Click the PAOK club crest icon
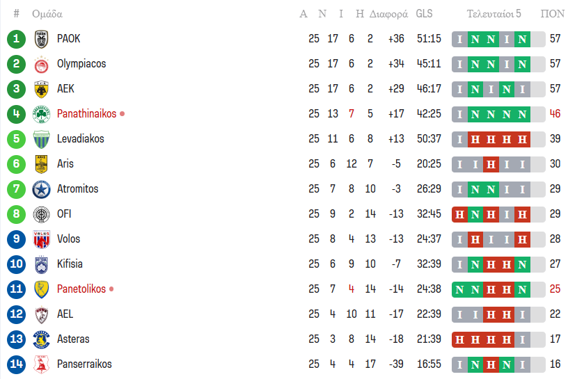 [x=41, y=39]
